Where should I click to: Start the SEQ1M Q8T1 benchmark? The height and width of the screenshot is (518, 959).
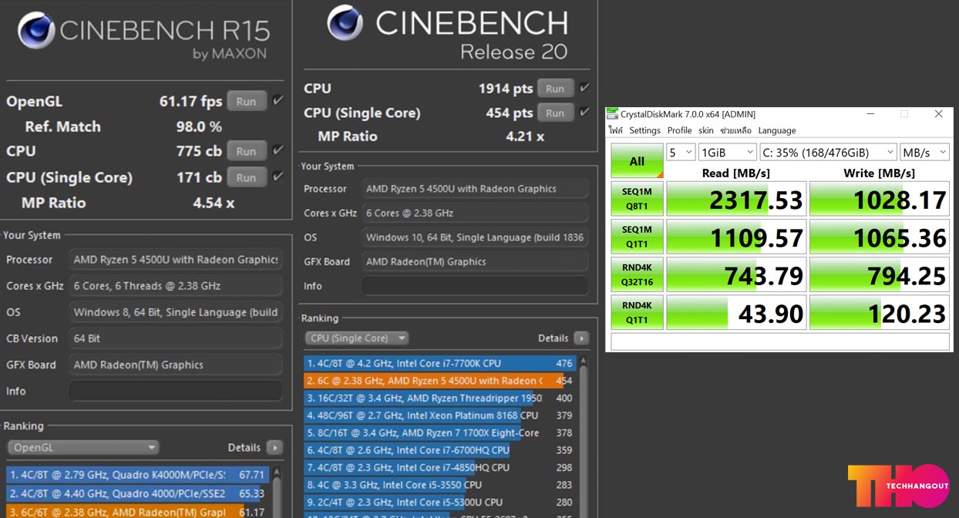click(637, 199)
